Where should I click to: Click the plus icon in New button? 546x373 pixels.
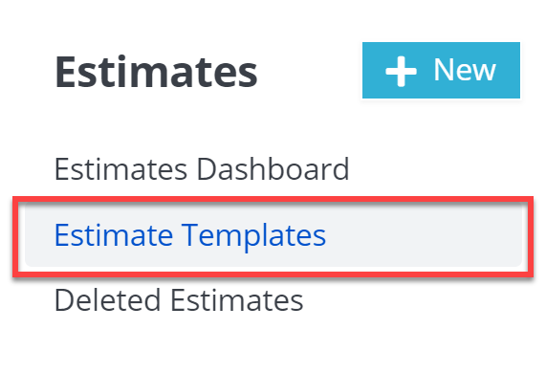(401, 71)
